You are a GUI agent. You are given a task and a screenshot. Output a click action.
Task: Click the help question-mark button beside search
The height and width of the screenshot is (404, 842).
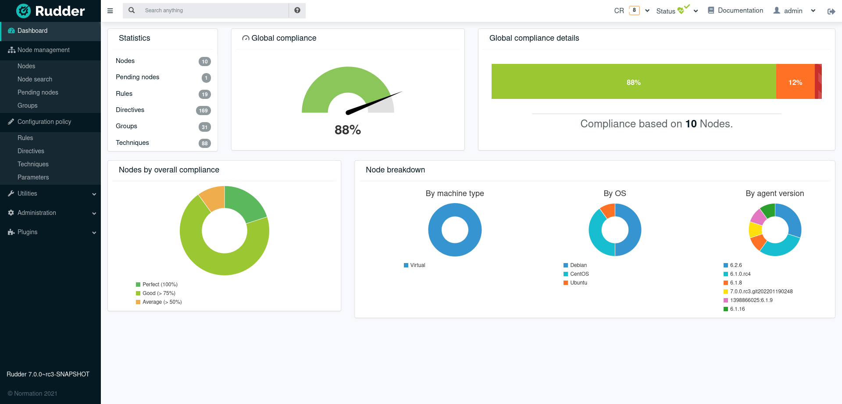tap(297, 10)
